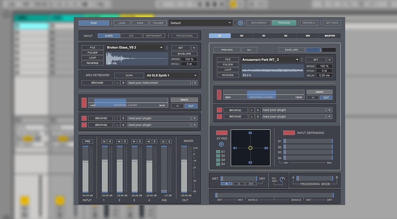Click the top SAVE preset button

(x=140, y=23)
